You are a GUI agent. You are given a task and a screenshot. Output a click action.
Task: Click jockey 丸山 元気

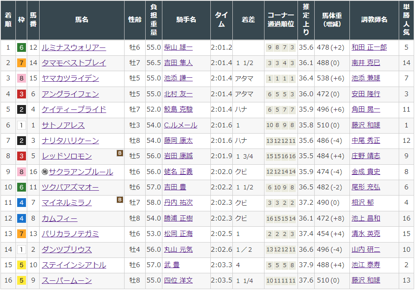[x=178, y=250]
